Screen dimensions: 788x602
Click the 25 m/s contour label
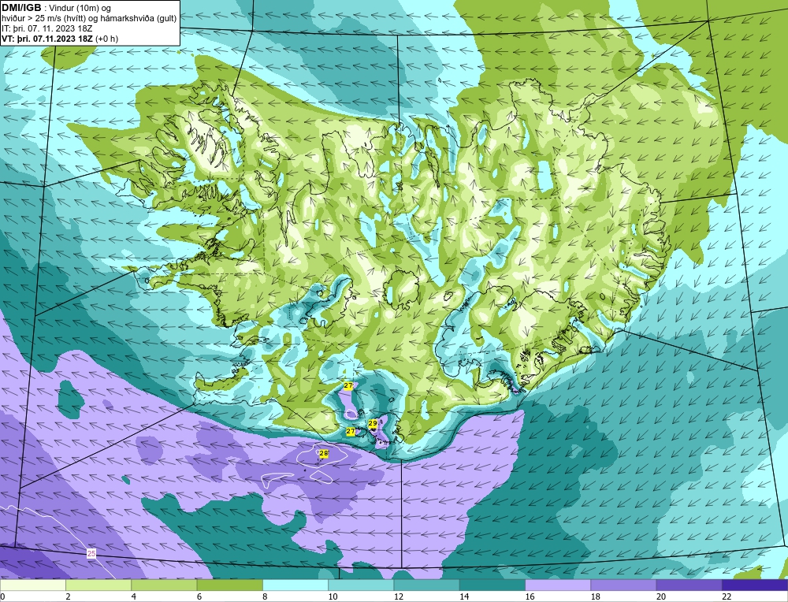point(91,554)
